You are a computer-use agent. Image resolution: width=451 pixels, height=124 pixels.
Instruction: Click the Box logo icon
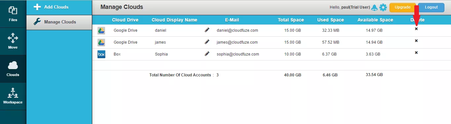(101, 54)
